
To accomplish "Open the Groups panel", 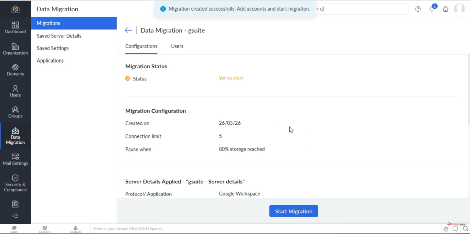I will pos(15,112).
